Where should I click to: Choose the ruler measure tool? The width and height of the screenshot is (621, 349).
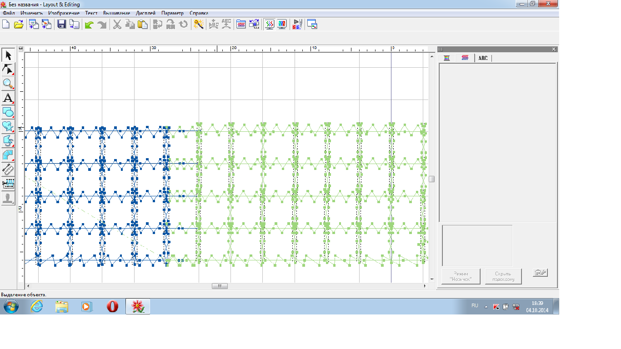[x=8, y=170]
